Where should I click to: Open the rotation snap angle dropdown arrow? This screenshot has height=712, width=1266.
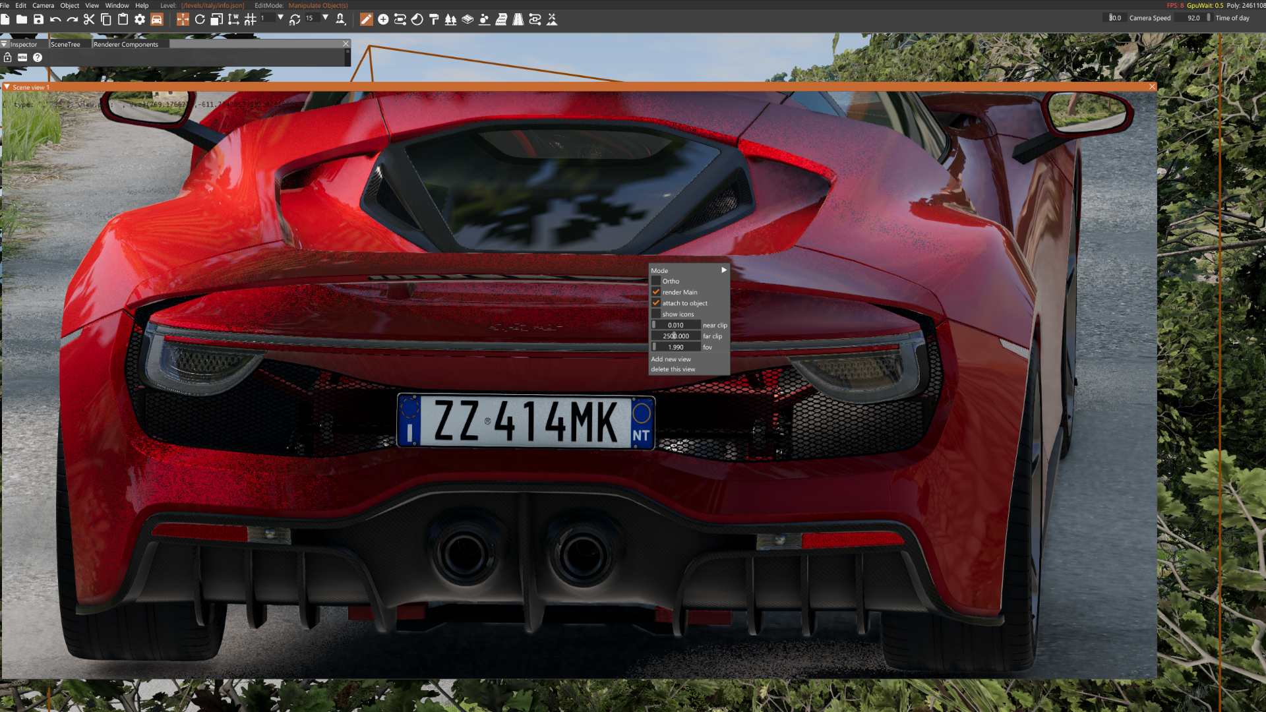(325, 18)
